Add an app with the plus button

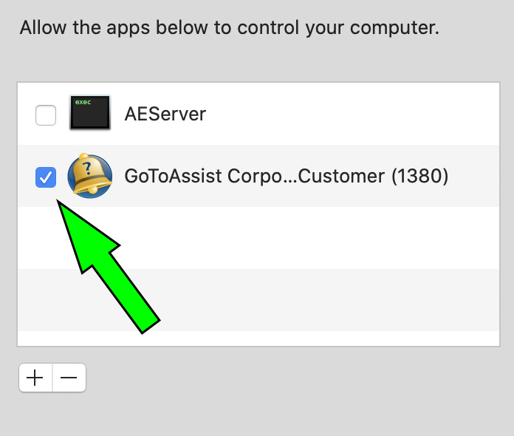(35, 378)
